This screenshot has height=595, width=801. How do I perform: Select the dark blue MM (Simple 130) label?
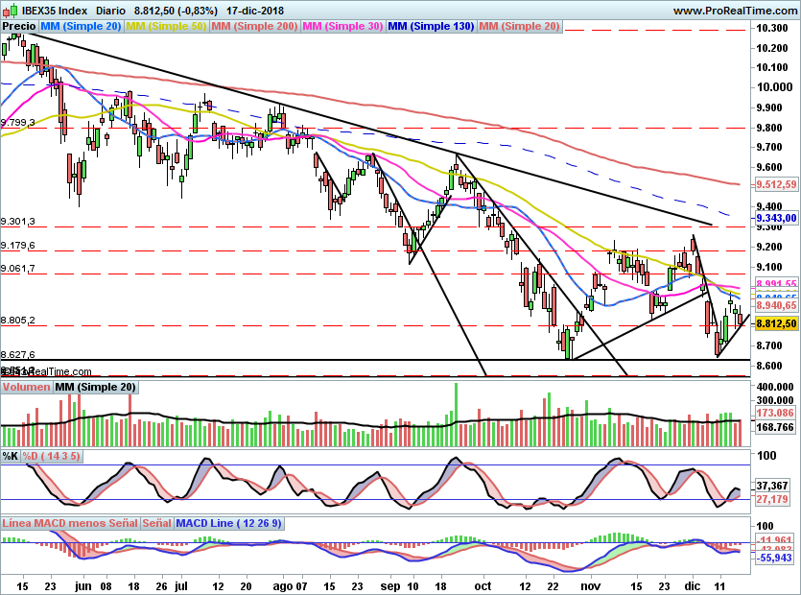[x=431, y=26]
